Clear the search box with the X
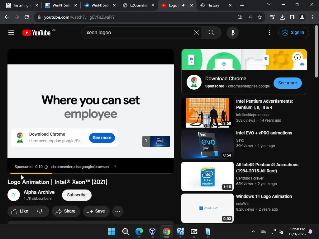This screenshot has height=239, width=319. 196,32
